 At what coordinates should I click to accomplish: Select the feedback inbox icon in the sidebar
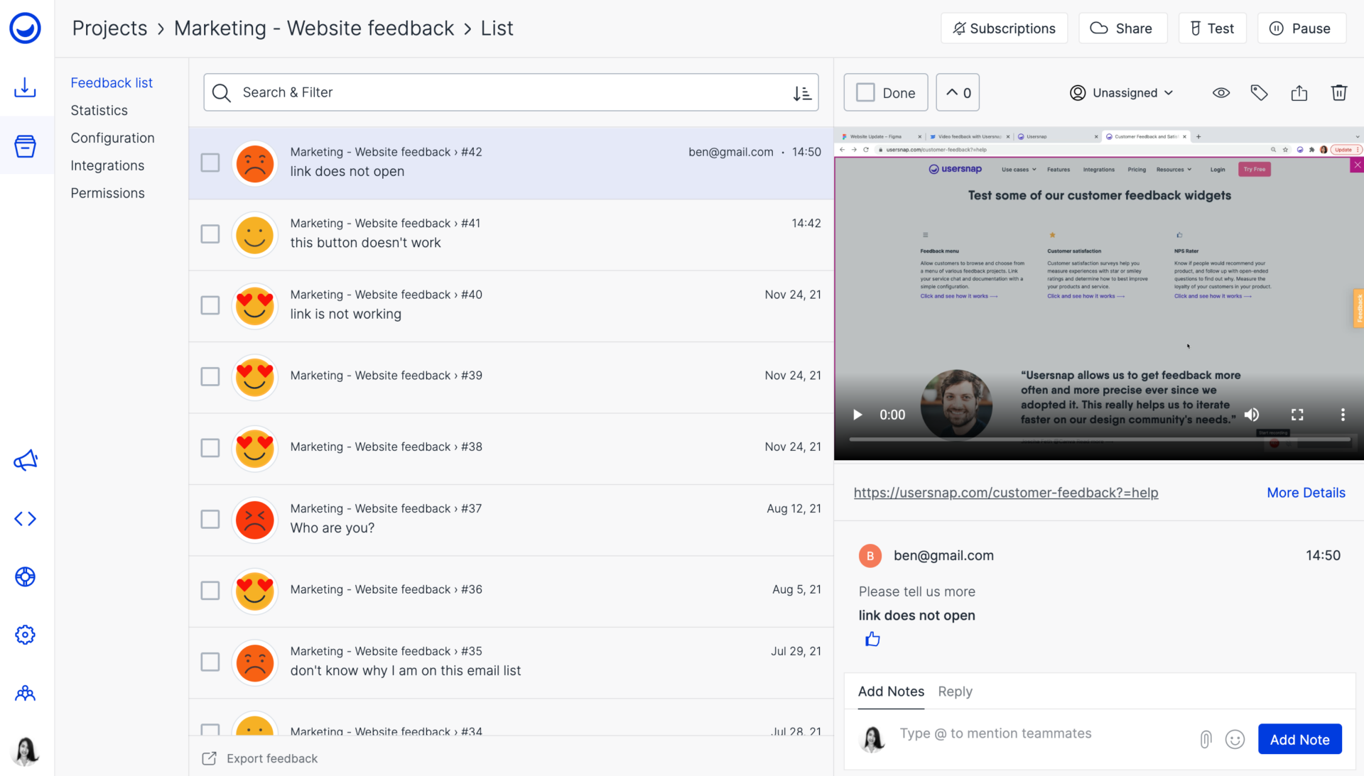pos(25,146)
